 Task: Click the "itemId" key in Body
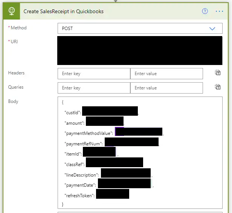pos(73,154)
